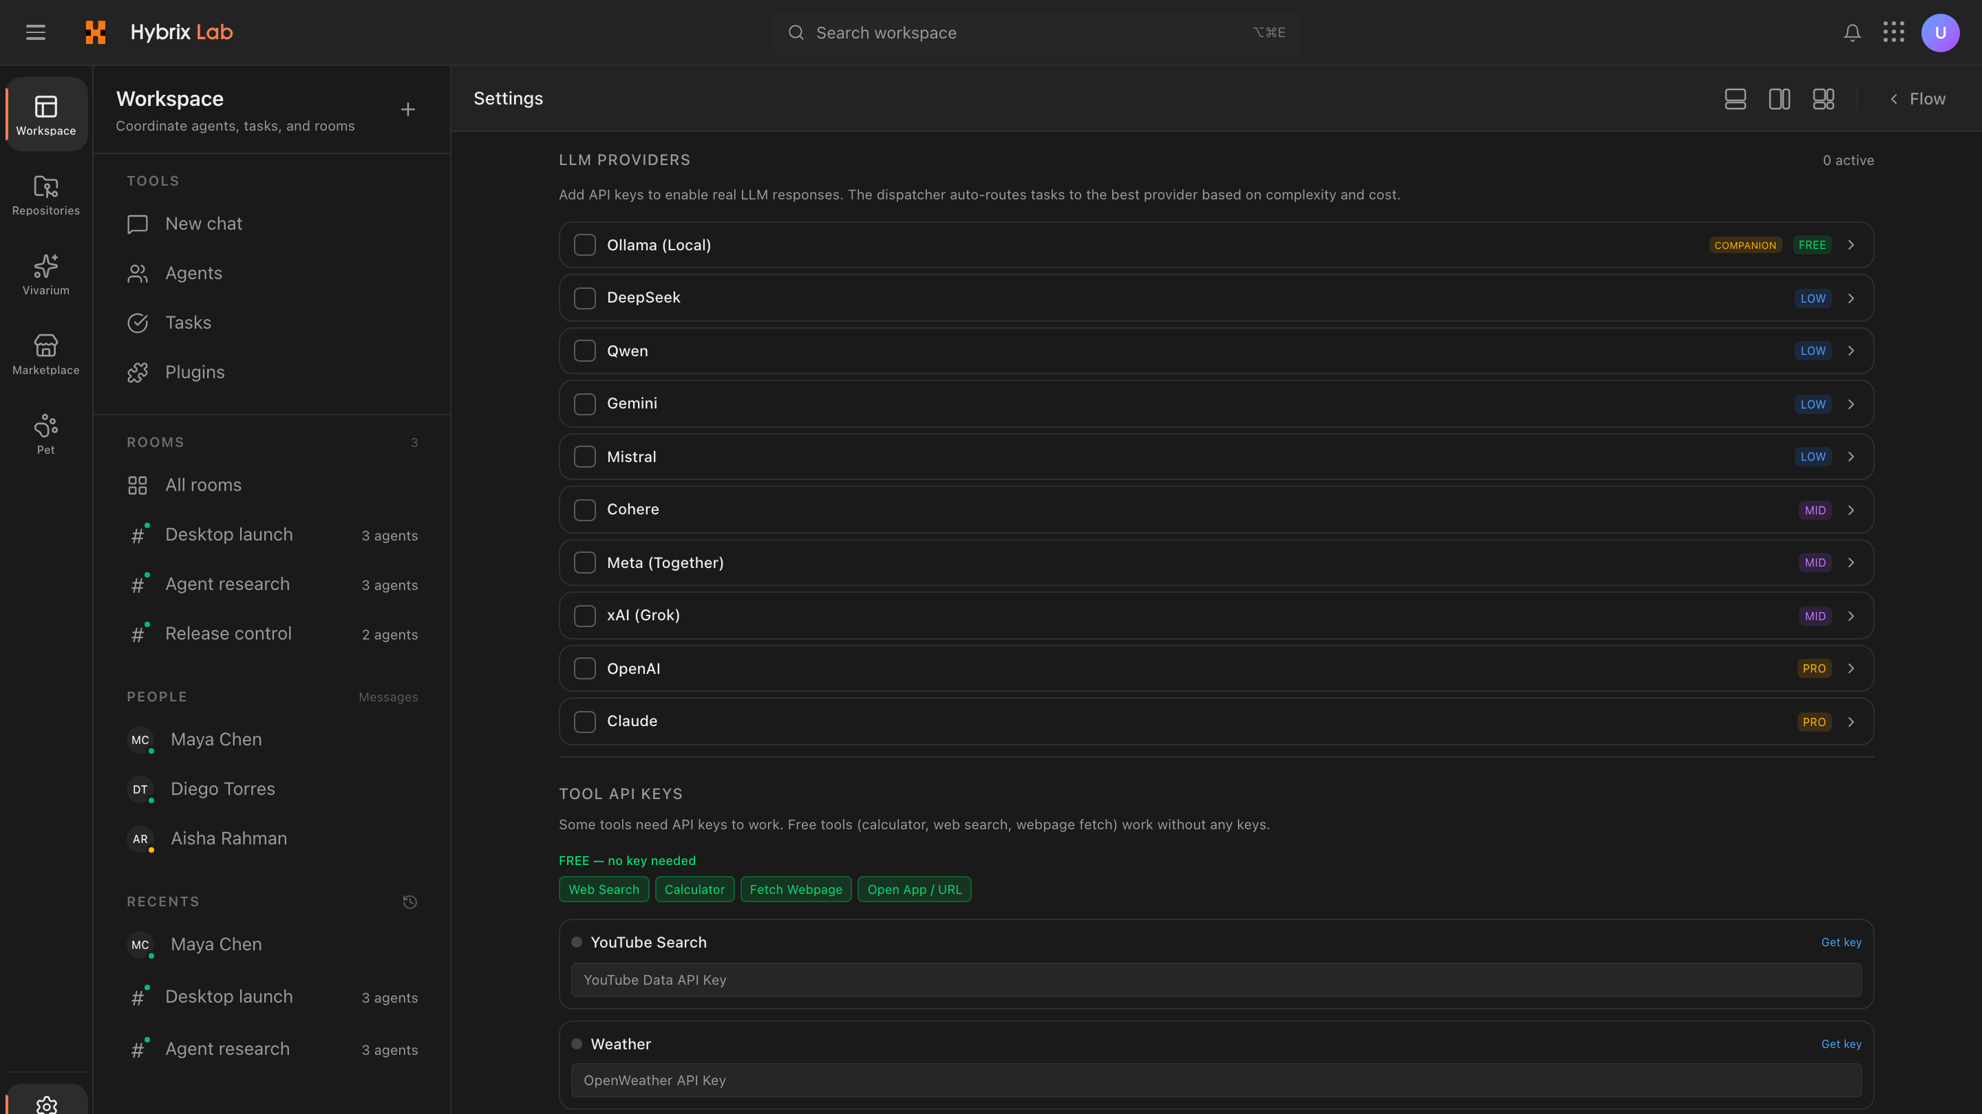The height and width of the screenshot is (1114, 1982).
Task: Open the apps grid launcher
Action: click(x=1893, y=32)
